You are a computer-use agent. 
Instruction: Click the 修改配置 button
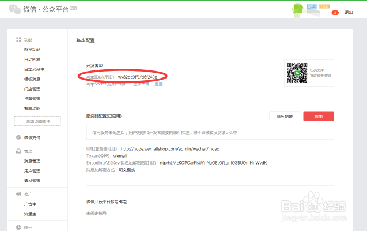click(x=285, y=117)
